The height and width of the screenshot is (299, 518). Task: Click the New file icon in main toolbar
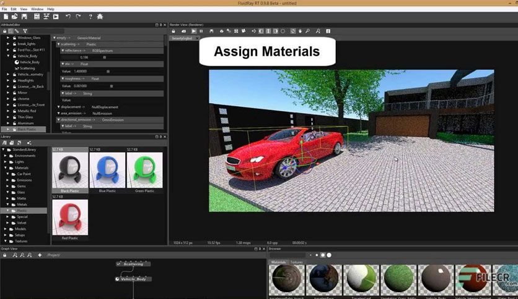click(x=6, y=17)
